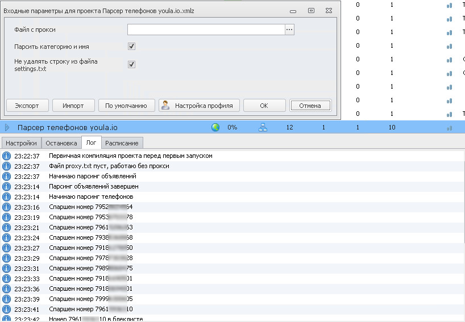Image resolution: width=465 pixels, height=322 pixels.
Task: Toggle the Парсить категорию и имя checkbox
Action: pyautogui.click(x=131, y=47)
